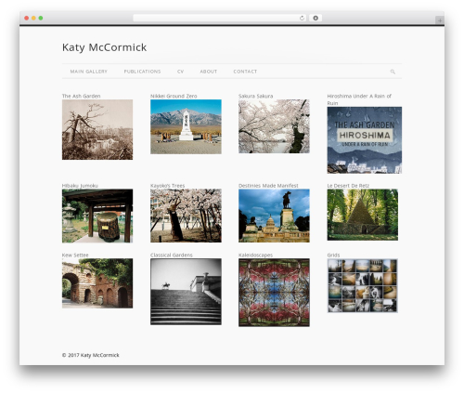Open the About page
The image size is (464, 393).
point(208,72)
